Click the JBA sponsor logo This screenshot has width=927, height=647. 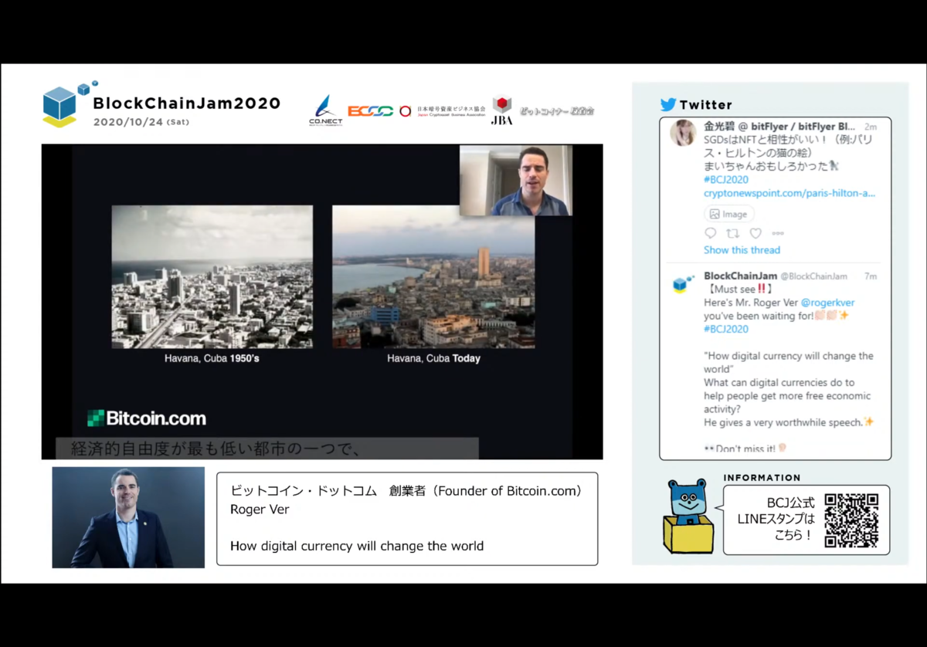pyautogui.click(x=502, y=110)
